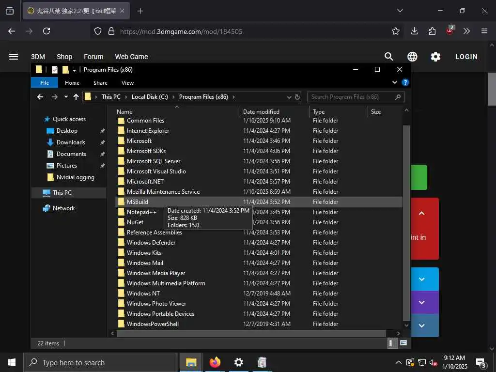Sort by Name column header
Screen dimensions: 496x372
[x=177, y=112]
